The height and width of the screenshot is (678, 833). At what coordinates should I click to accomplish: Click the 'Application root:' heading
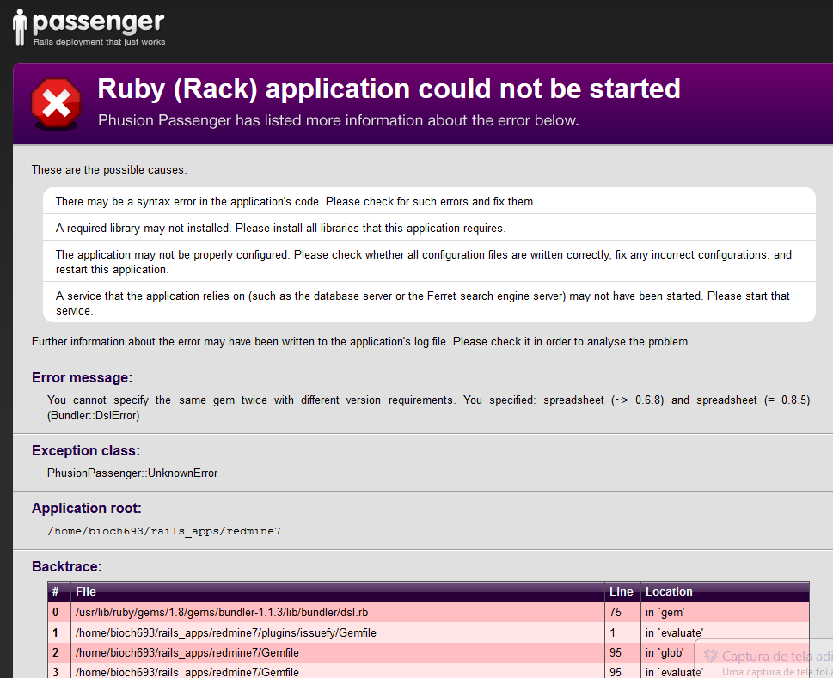click(87, 508)
